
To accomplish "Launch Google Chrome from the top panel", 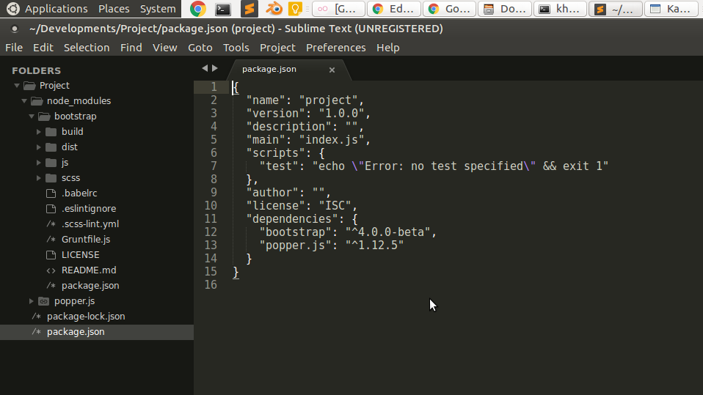I will click(x=197, y=9).
